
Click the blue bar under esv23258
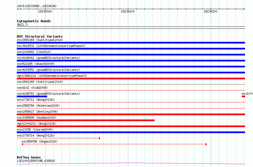coord(131,132)
